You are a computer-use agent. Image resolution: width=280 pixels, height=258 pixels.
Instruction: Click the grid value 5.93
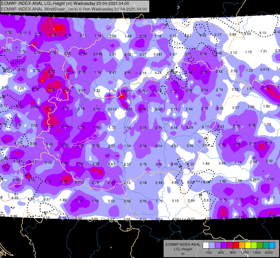(15, 198)
